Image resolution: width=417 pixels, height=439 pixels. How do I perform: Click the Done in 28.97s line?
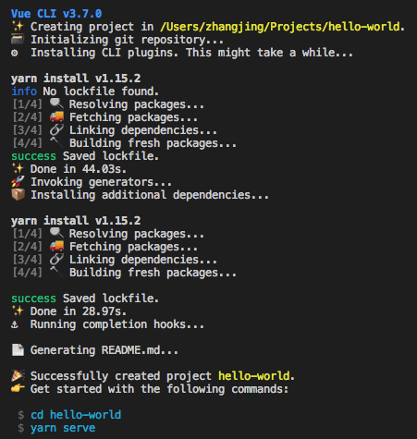coord(69,311)
